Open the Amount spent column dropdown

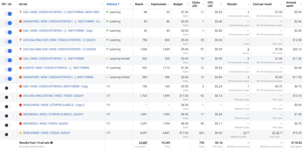pyautogui.click(x=301, y=4)
